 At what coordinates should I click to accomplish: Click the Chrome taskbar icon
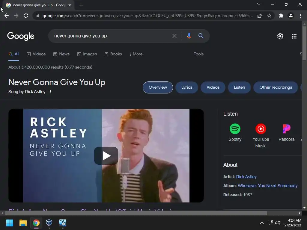[x=36, y=223]
